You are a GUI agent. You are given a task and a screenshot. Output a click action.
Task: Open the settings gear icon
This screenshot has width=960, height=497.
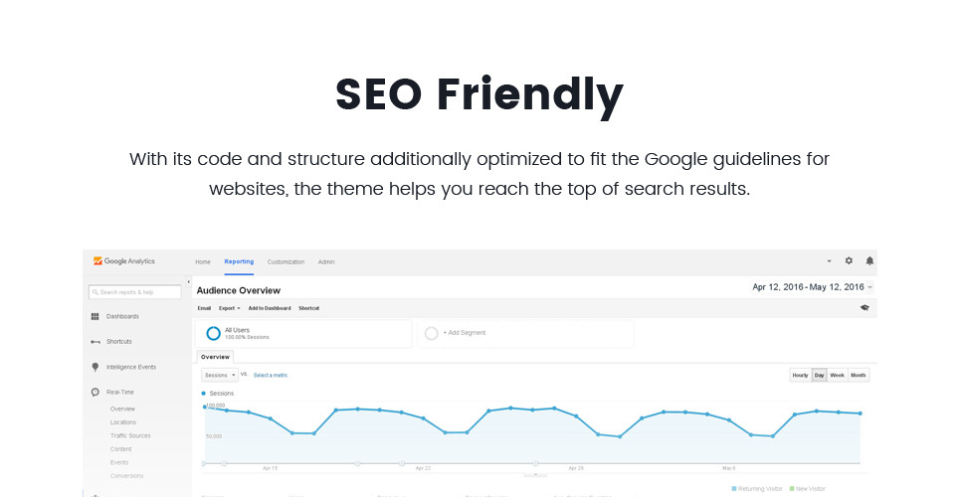tap(849, 260)
